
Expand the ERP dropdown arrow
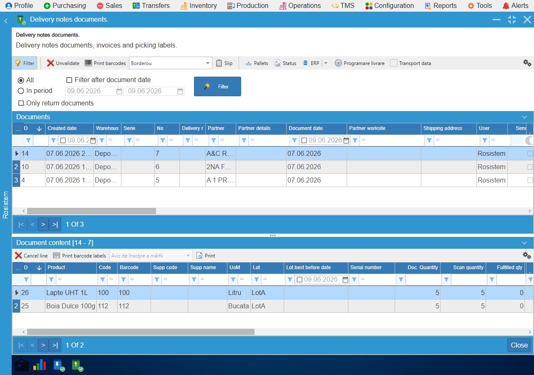point(326,63)
